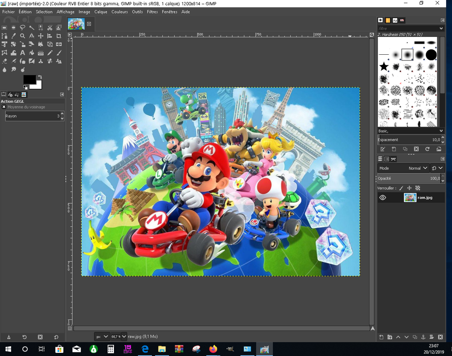
Task: Reset tool options to defaults
Action: point(56,337)
